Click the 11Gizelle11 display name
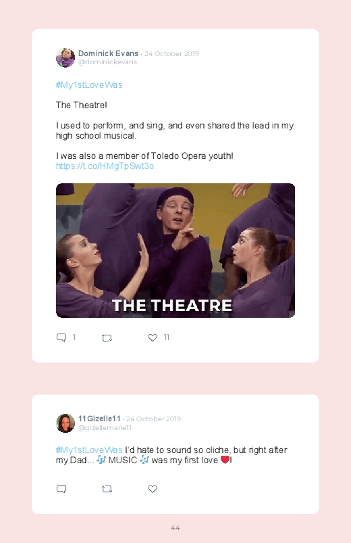This screenshot has height=543, width=351. [99, 419]
